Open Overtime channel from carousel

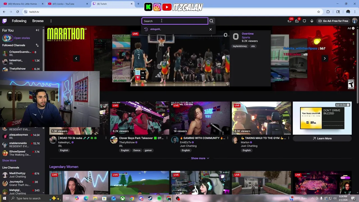coord(248,34)
